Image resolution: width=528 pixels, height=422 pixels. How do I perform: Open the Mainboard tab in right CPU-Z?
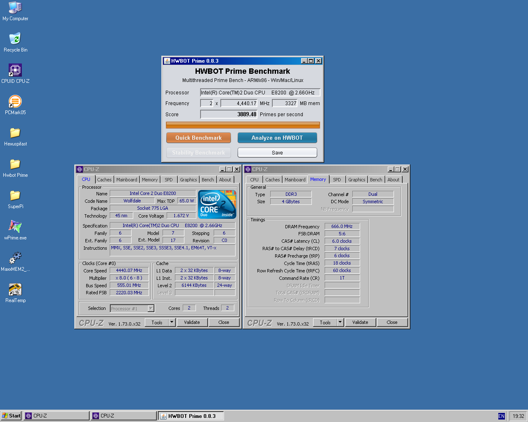295,180
